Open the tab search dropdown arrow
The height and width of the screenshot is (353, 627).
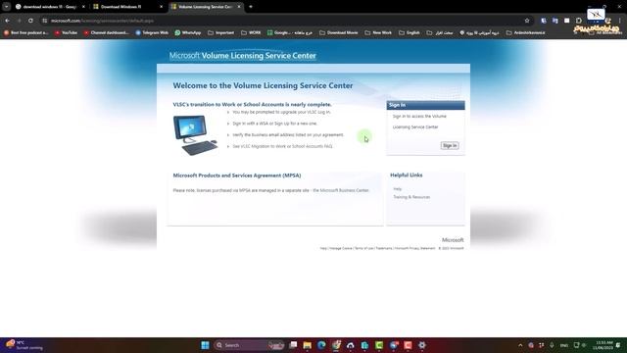coord(7,7)
